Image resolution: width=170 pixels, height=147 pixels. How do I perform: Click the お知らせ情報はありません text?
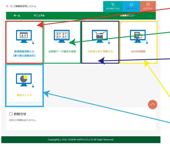coord(23,120)
